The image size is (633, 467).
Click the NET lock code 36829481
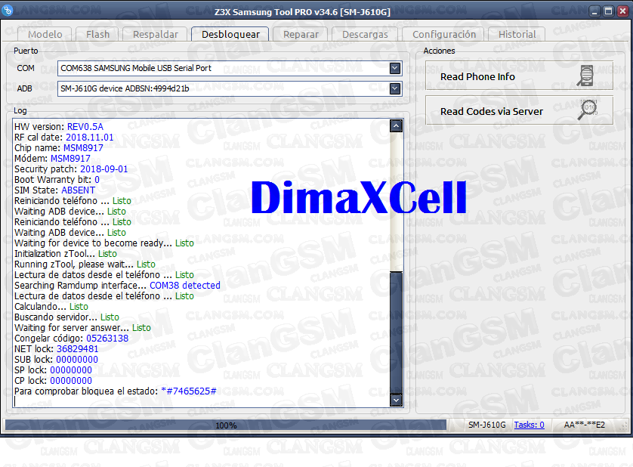click(x=77, y=348)
